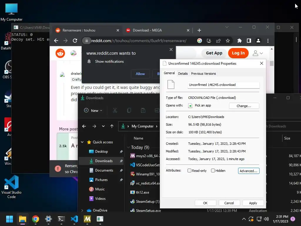
Task: Go up one folder in File Explorer
Action: 112,126
